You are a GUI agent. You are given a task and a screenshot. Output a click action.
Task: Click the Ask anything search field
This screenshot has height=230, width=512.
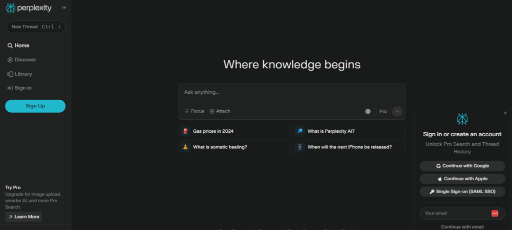click(x=291, y=92)
